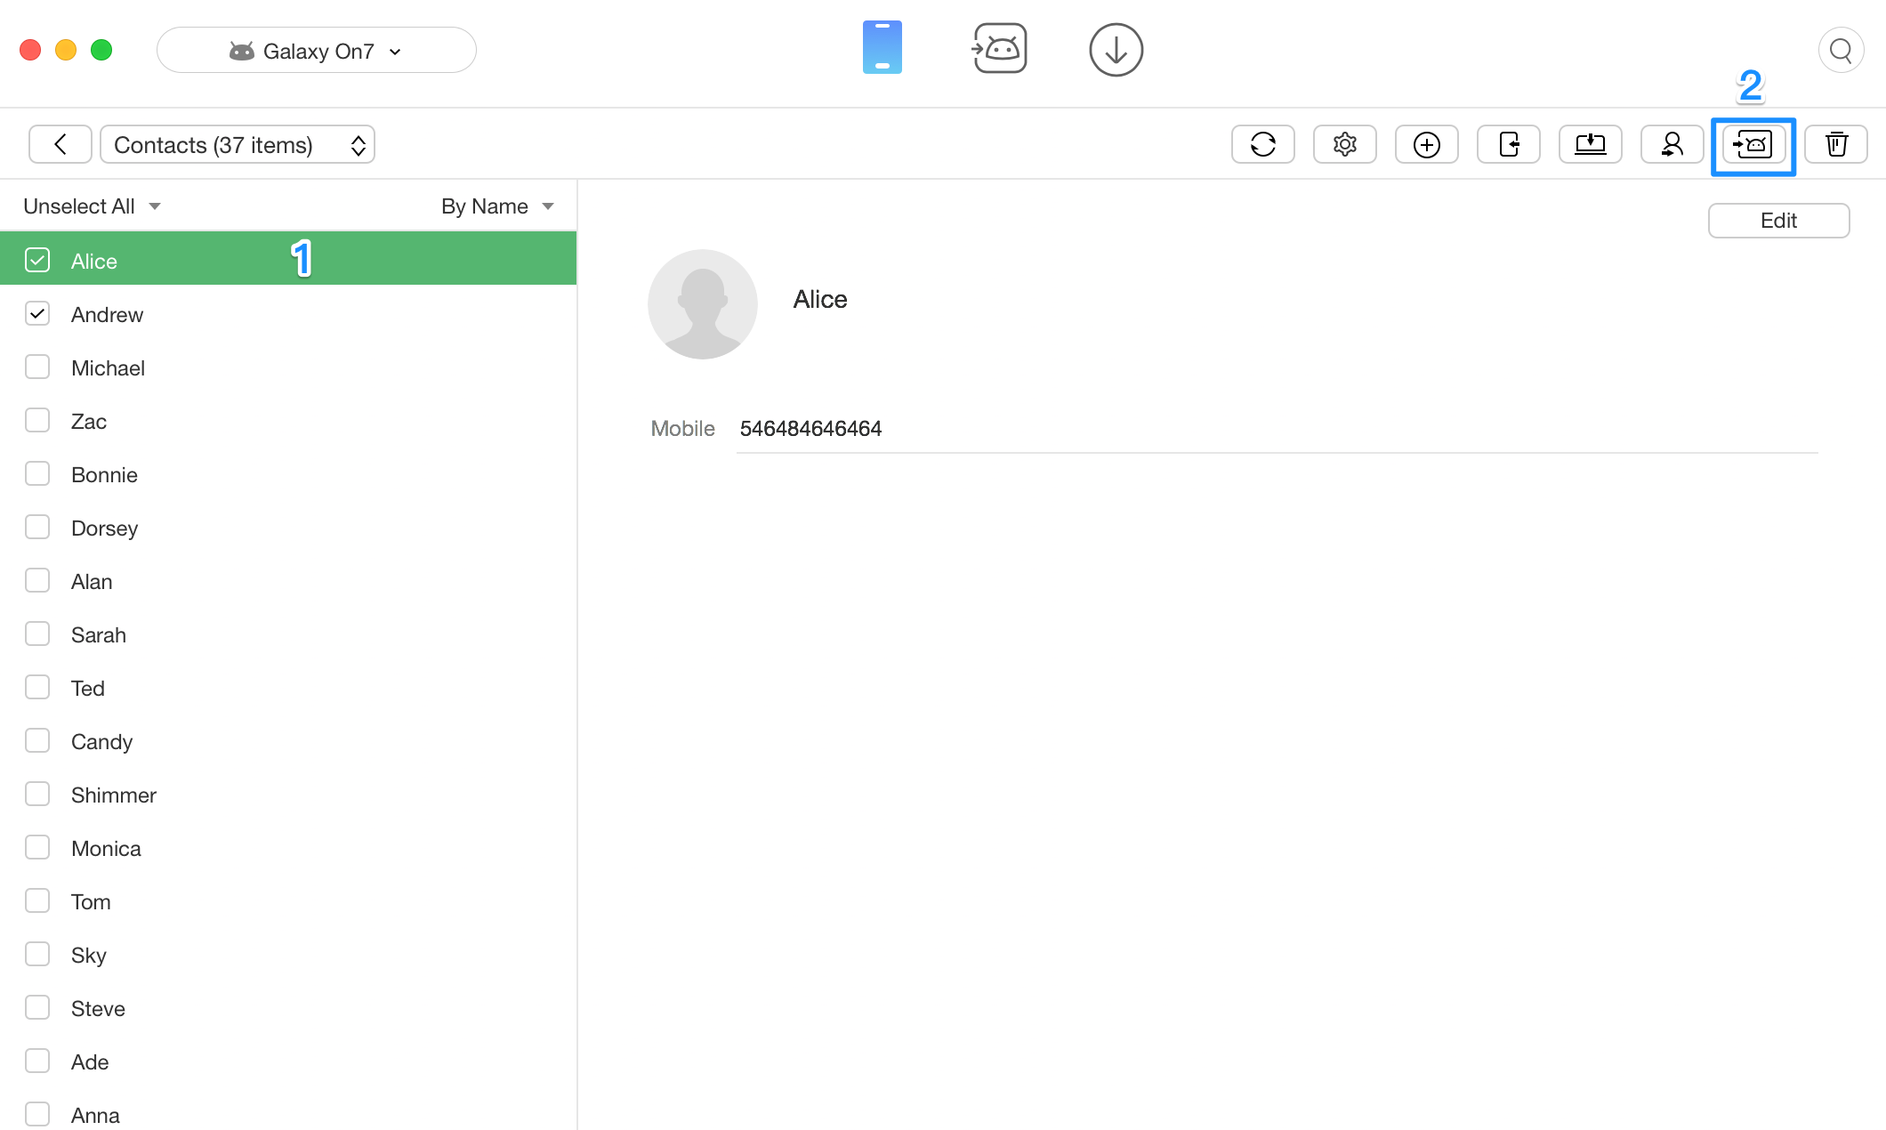Check the Candy checkbox
Screen dimensions: 1886x1130
[37, 740]
